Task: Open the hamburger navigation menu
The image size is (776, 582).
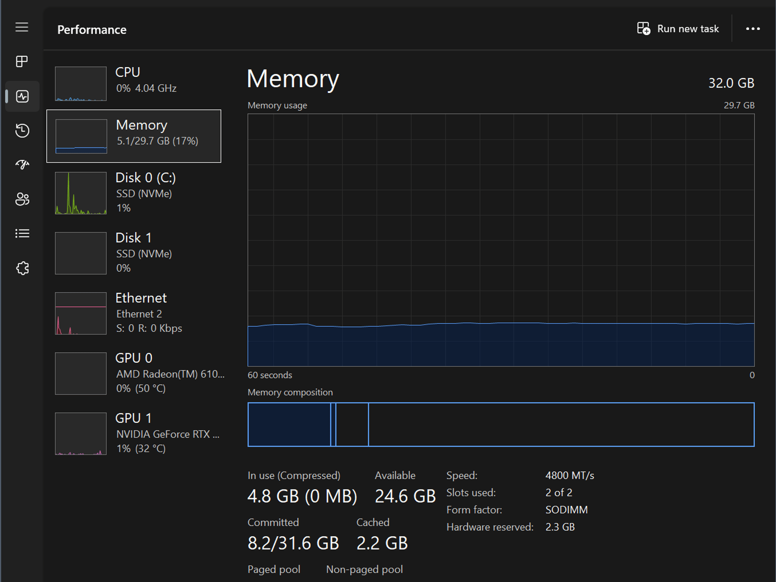Action: click(x=22, y=27)
